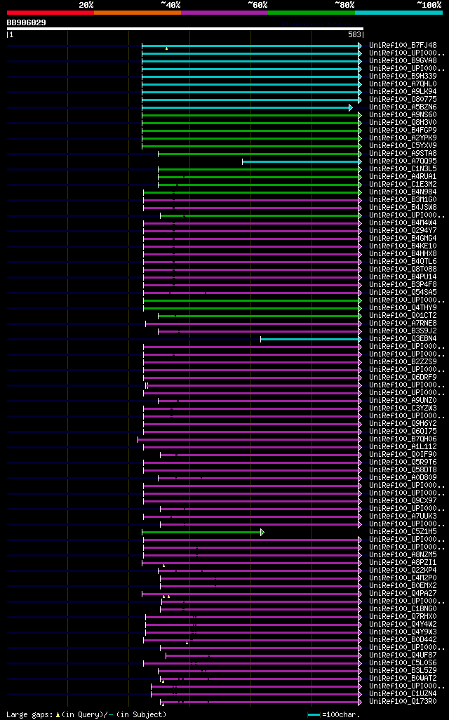Viewport: 449px width, 720px height.
Task: Select the UniRef100_A7RNE8 label
Action: point(403,324)
